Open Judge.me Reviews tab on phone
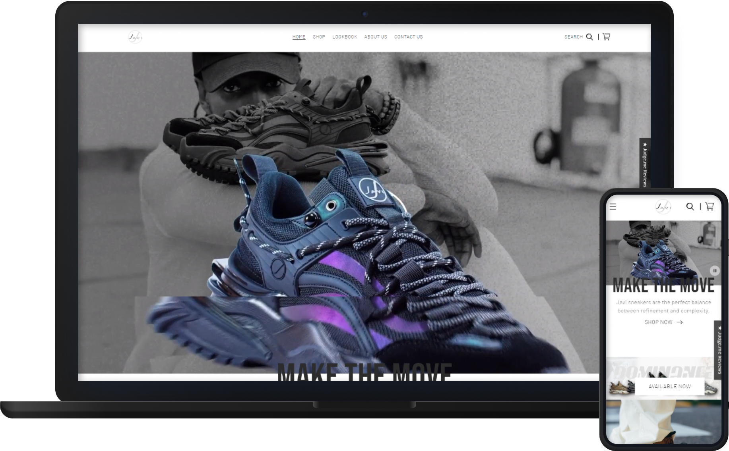The image size is (729, 451). point(718,347)
